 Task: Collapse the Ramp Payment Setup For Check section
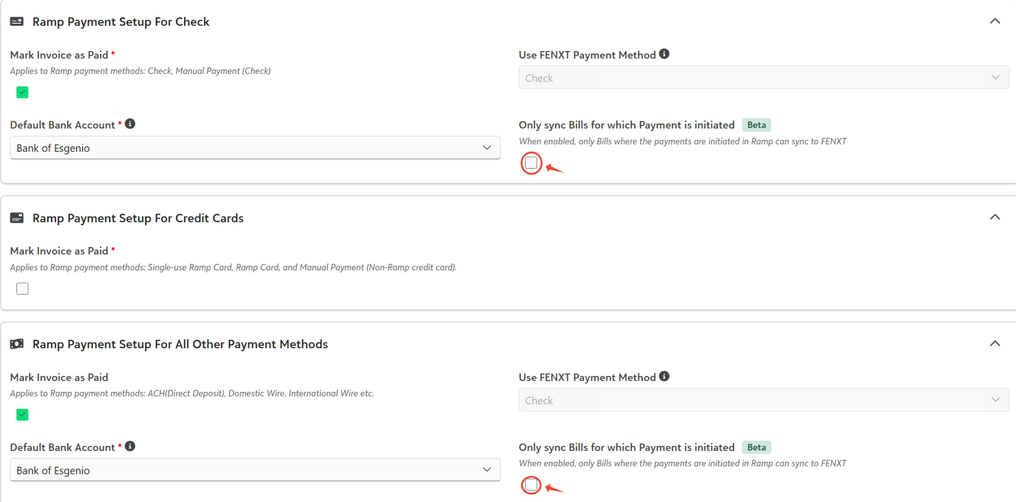click(x=995, y=21)
